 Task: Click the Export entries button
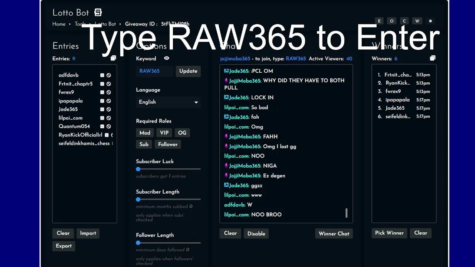point(64,246)
